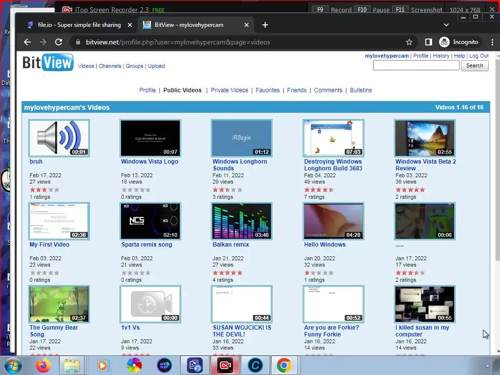Open the browser side panel icon
This screenshot has width=500, height=375.
pyautogui.click(x=429, y=42)
